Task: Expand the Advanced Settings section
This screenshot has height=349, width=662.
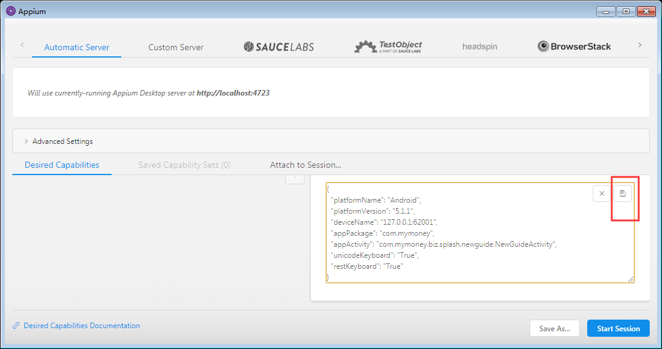Action: [x=331, y=141]
